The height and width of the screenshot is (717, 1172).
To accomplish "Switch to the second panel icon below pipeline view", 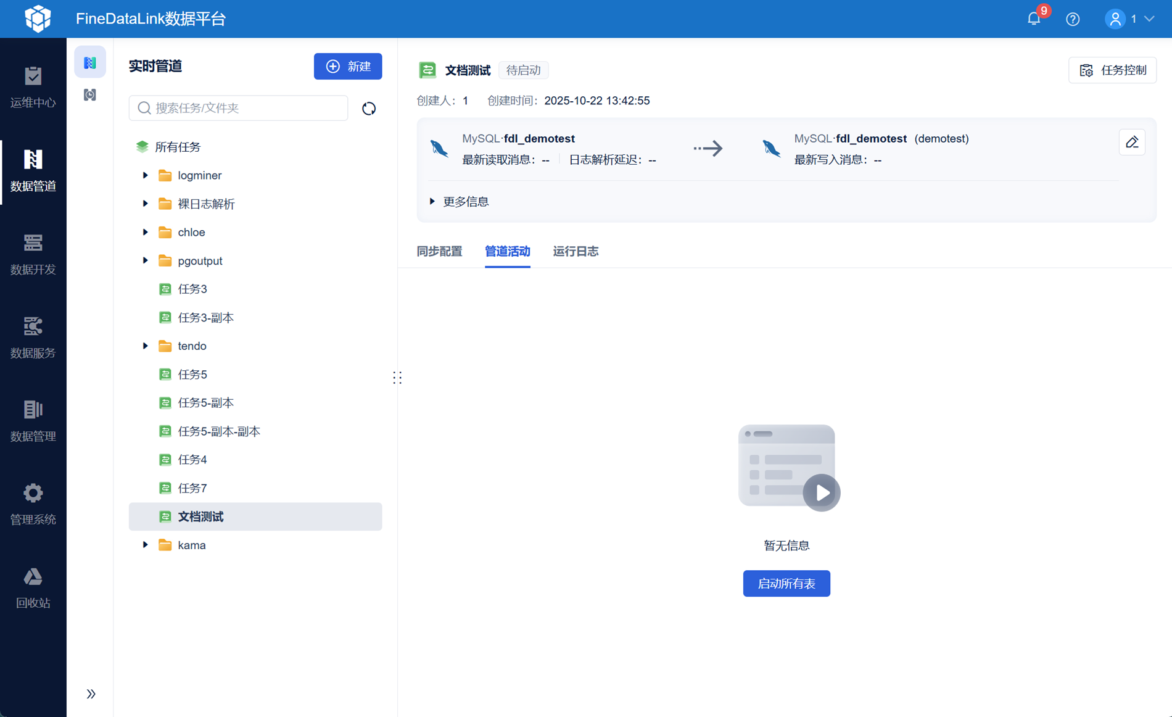I will click(x=90, y=95).
